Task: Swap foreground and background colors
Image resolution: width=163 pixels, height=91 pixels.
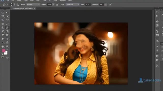Action: (x=7, y=50)
